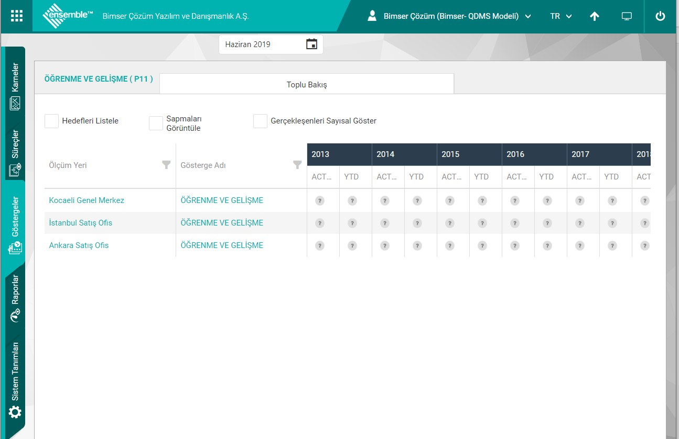Open the Süreçler side tab
This screenshot has height=439, width=679.
pos(15,152)
